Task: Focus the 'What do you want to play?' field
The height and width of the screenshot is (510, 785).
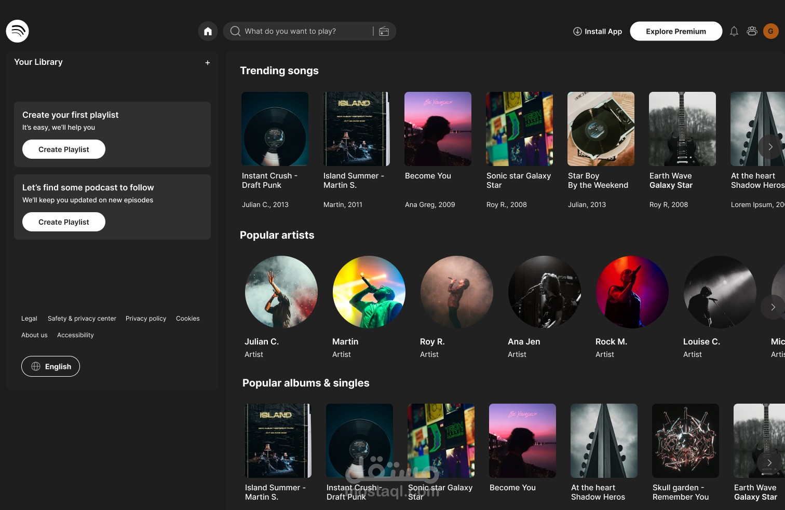Action: (309, 31)
